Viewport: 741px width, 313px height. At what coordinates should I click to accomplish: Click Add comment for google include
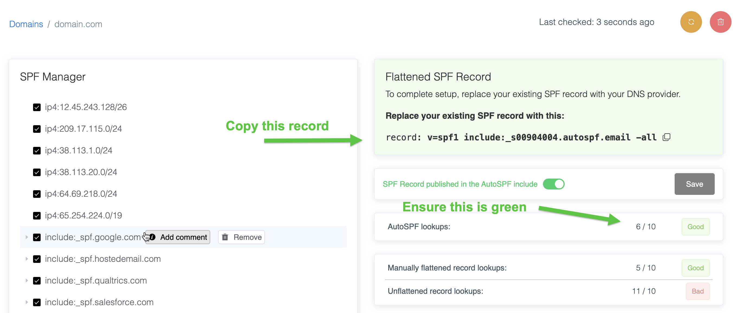183,237
